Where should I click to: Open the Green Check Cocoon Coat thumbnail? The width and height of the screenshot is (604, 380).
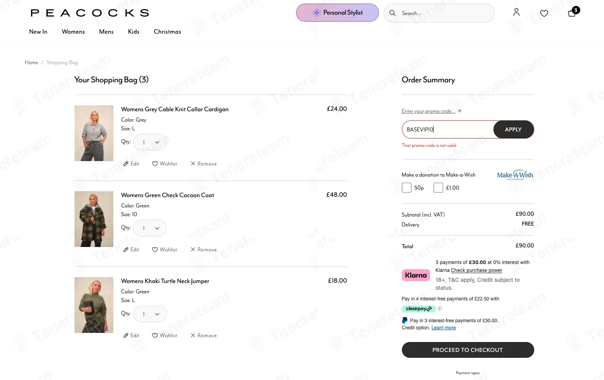click(x=94, y=219)
